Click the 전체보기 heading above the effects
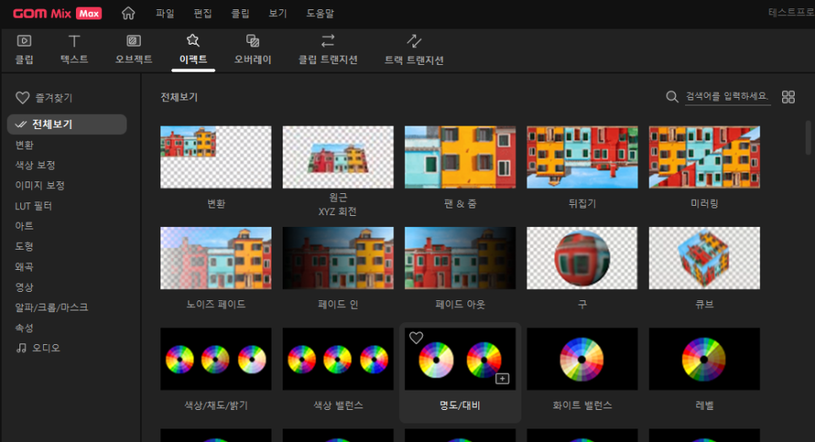Viewport: 815px width, 442px height. tap(179, 97)
